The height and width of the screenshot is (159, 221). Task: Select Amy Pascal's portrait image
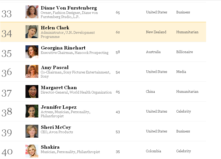click(32, 71)
